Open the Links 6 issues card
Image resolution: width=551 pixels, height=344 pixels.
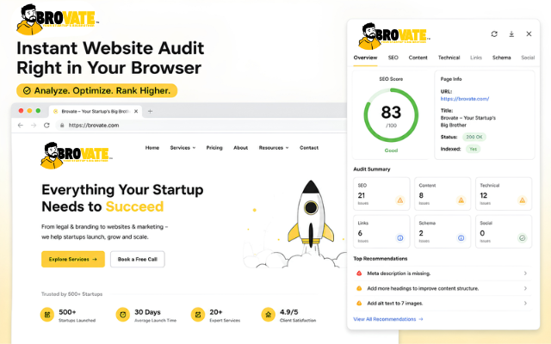(x=381, y=231)
